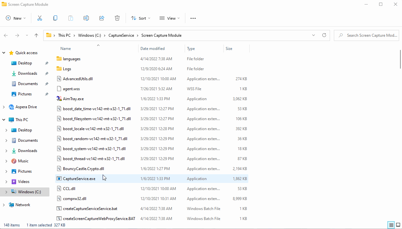Navigate up one folder level
This screenshot has width=402, height=229.
pyautogui.click(x=36, y=35)
